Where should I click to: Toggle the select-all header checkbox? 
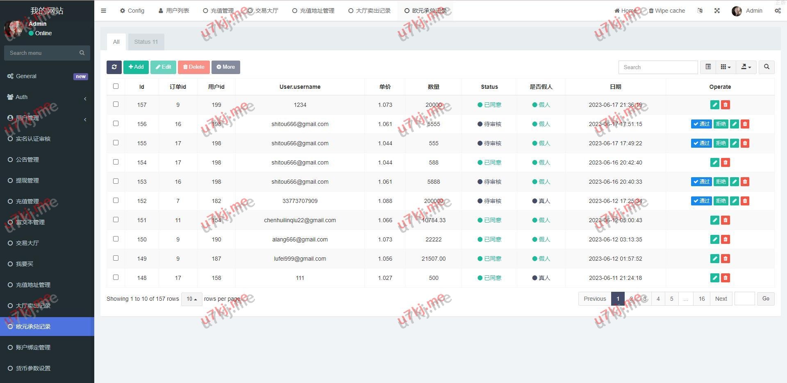[116, 86]
